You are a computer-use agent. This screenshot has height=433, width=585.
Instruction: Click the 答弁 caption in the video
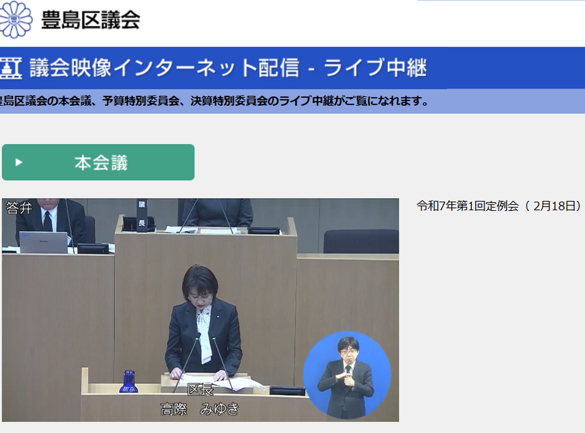[19, 208]
